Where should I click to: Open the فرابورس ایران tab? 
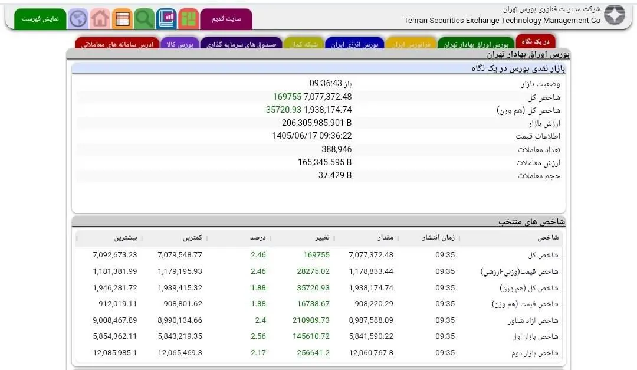pos(411,44)
